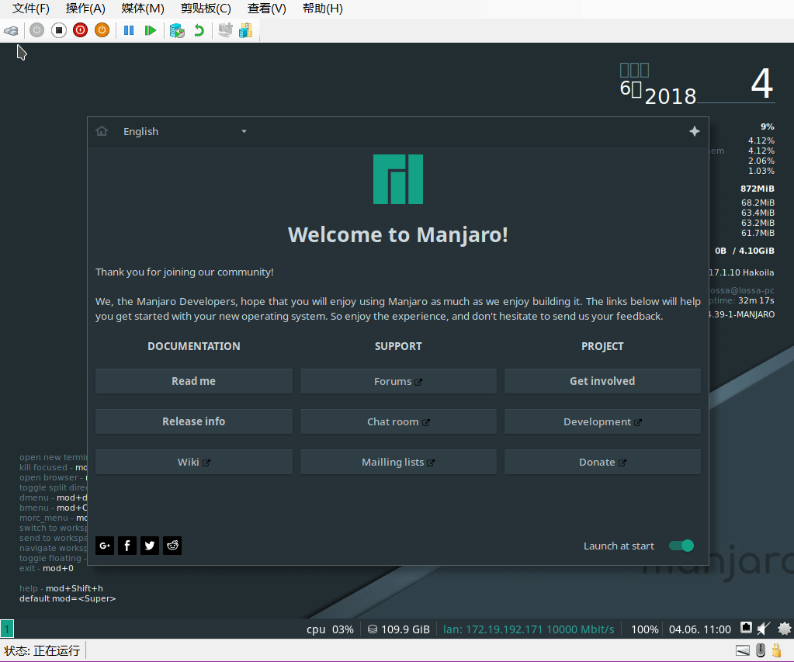
Task: Open the Twitter social link
Action: pyautogui.click(x=149, y=546)
